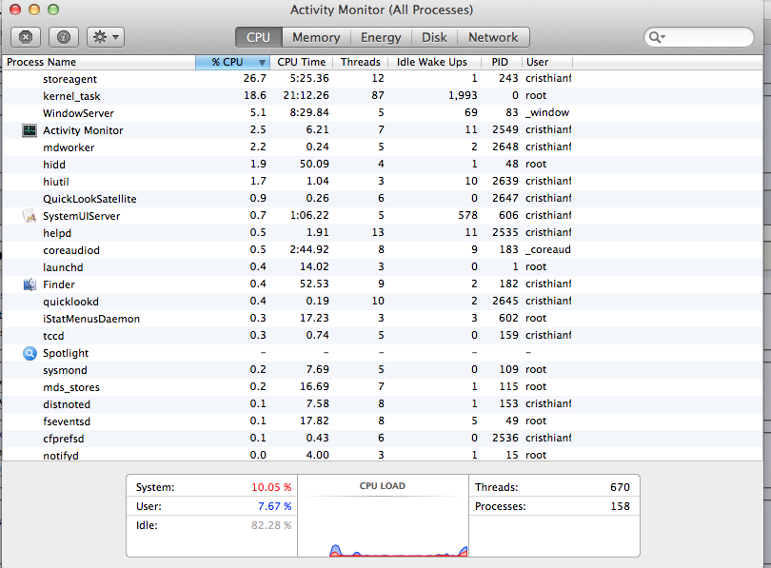Toggle % CPU sort order arrow

tap(262, 63)
